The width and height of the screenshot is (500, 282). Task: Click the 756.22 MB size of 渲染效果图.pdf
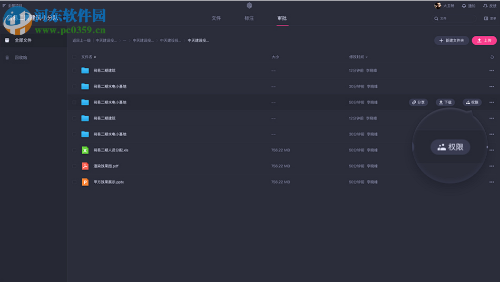pos(281,166)
